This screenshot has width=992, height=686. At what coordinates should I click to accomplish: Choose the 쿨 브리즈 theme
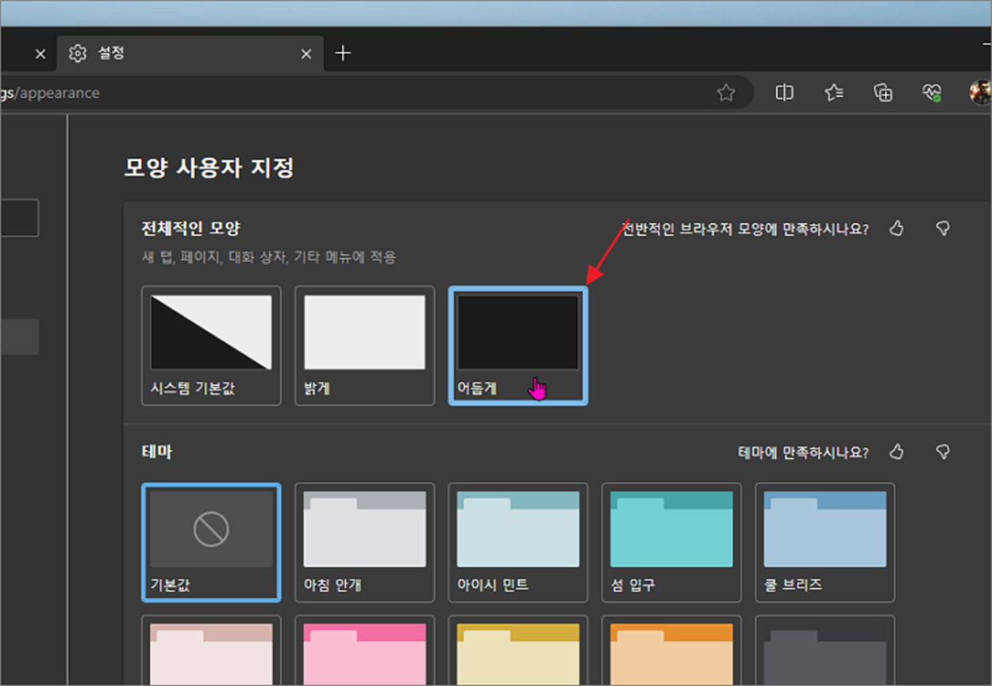coord(825,542)
